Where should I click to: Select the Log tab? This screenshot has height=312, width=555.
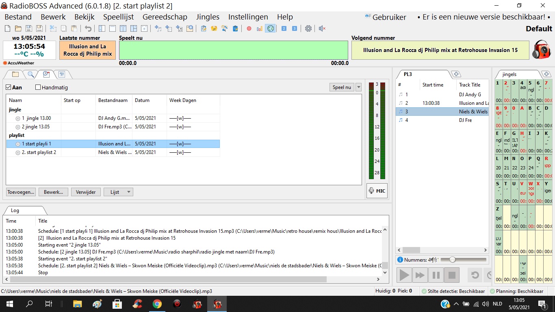15,210
